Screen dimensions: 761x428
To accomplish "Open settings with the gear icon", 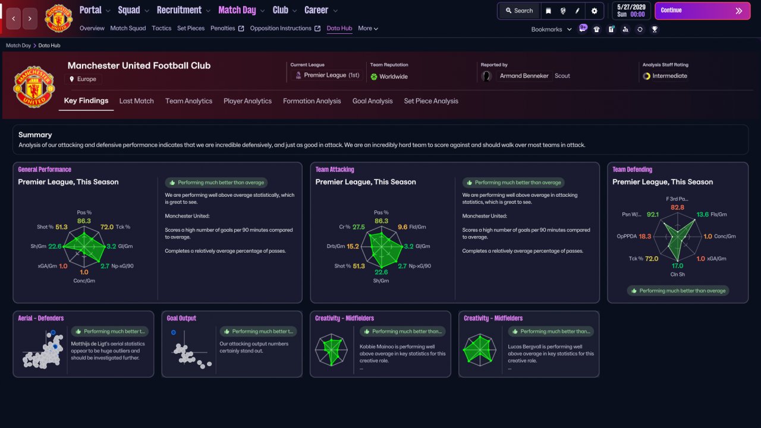I will 595,11.
